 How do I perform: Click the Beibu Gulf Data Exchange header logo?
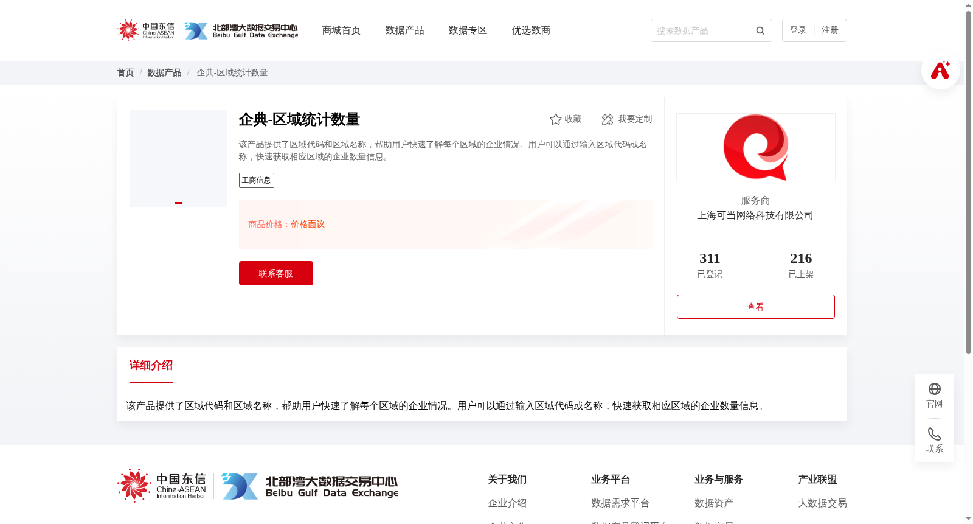tap(241, 30)
